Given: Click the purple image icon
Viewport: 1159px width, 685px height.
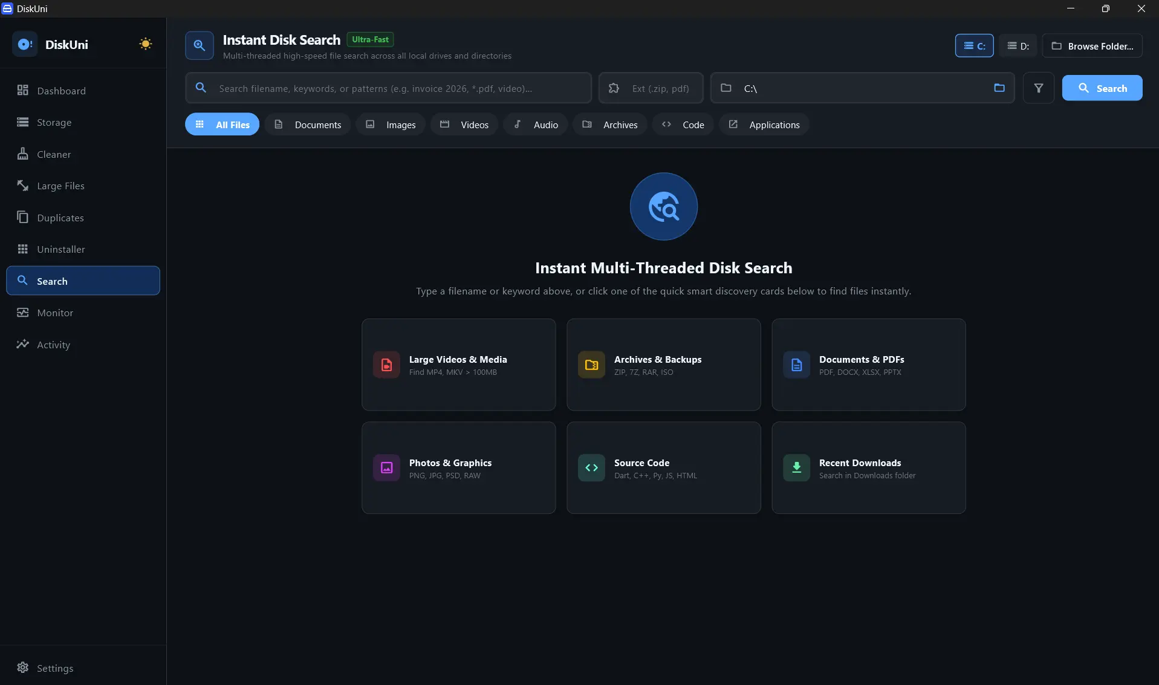Looking at the screenshot, I should (386, 468).
